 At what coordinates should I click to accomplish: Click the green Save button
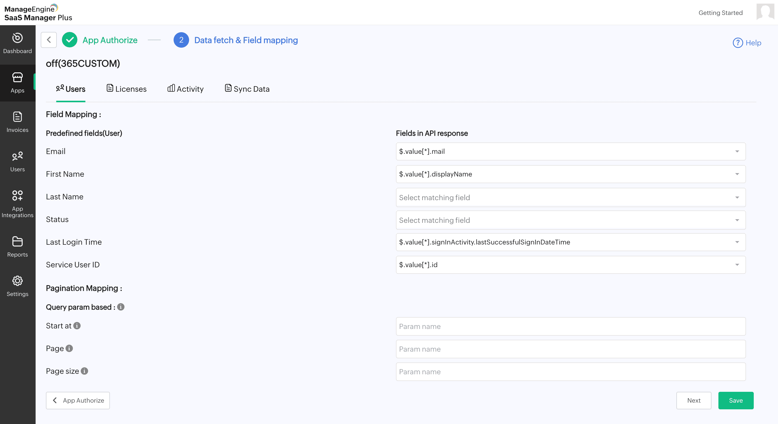click(736, 401)
